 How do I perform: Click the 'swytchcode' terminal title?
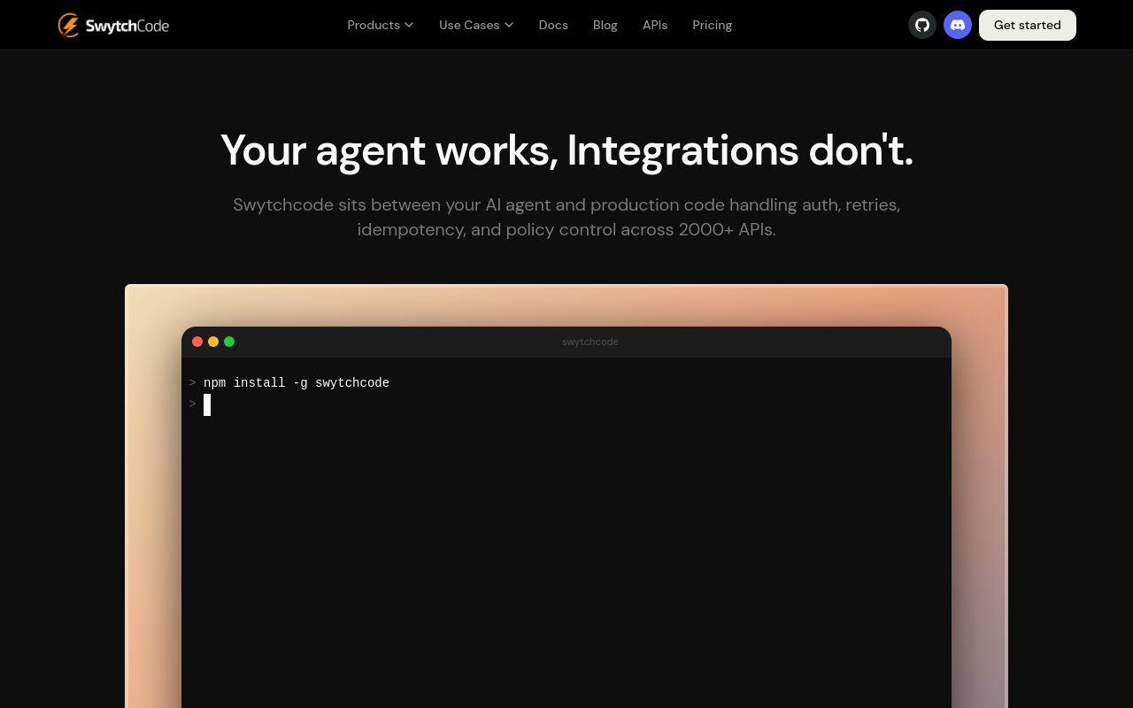(x=590, y=342)
